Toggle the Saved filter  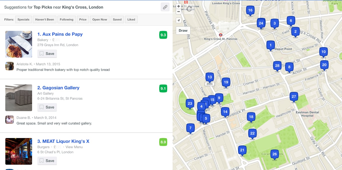117,19
